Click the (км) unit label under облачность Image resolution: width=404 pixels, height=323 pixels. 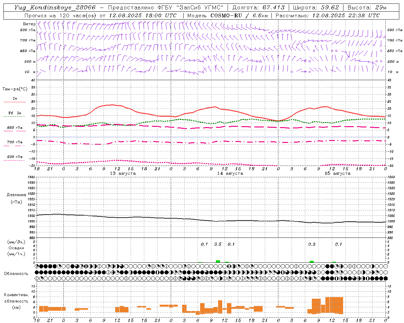[16, 307]
